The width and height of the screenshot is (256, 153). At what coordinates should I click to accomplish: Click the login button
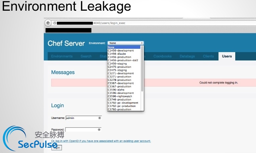(57, 148)
